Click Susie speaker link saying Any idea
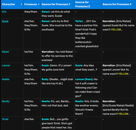The image size is (136, 130). coord(79,66)
